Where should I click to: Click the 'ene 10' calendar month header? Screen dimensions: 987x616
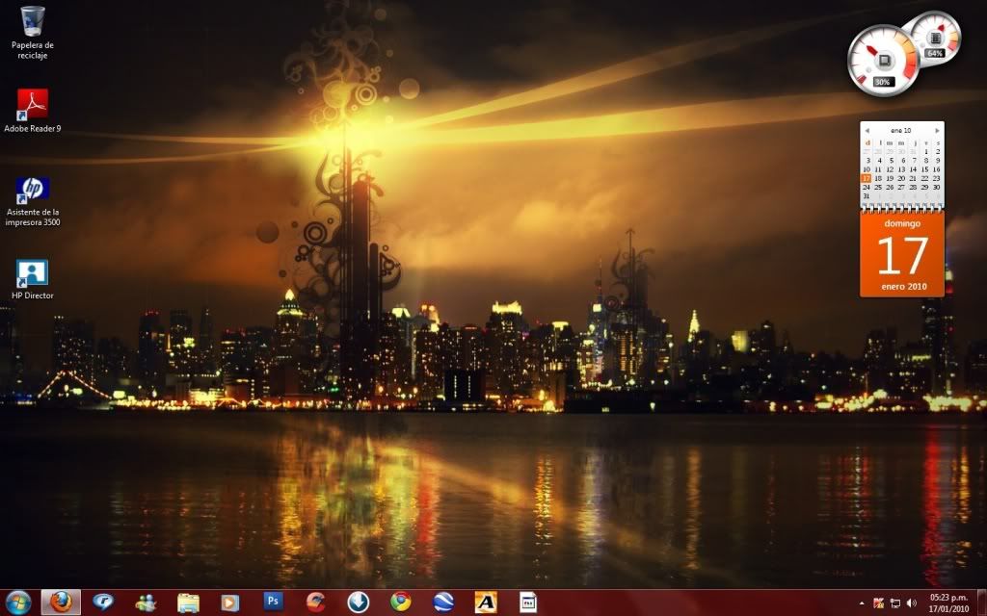point(901,130)
